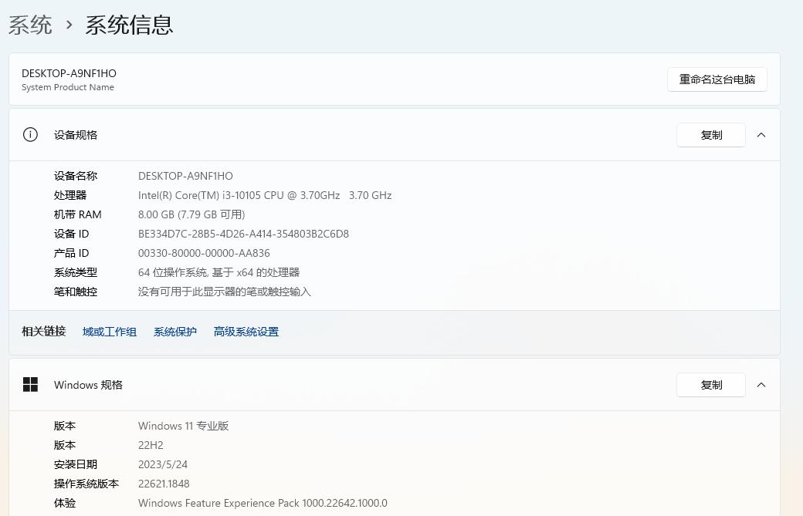
Task: Click the 重命名这台电脑 button
Action: coord(717,79)
